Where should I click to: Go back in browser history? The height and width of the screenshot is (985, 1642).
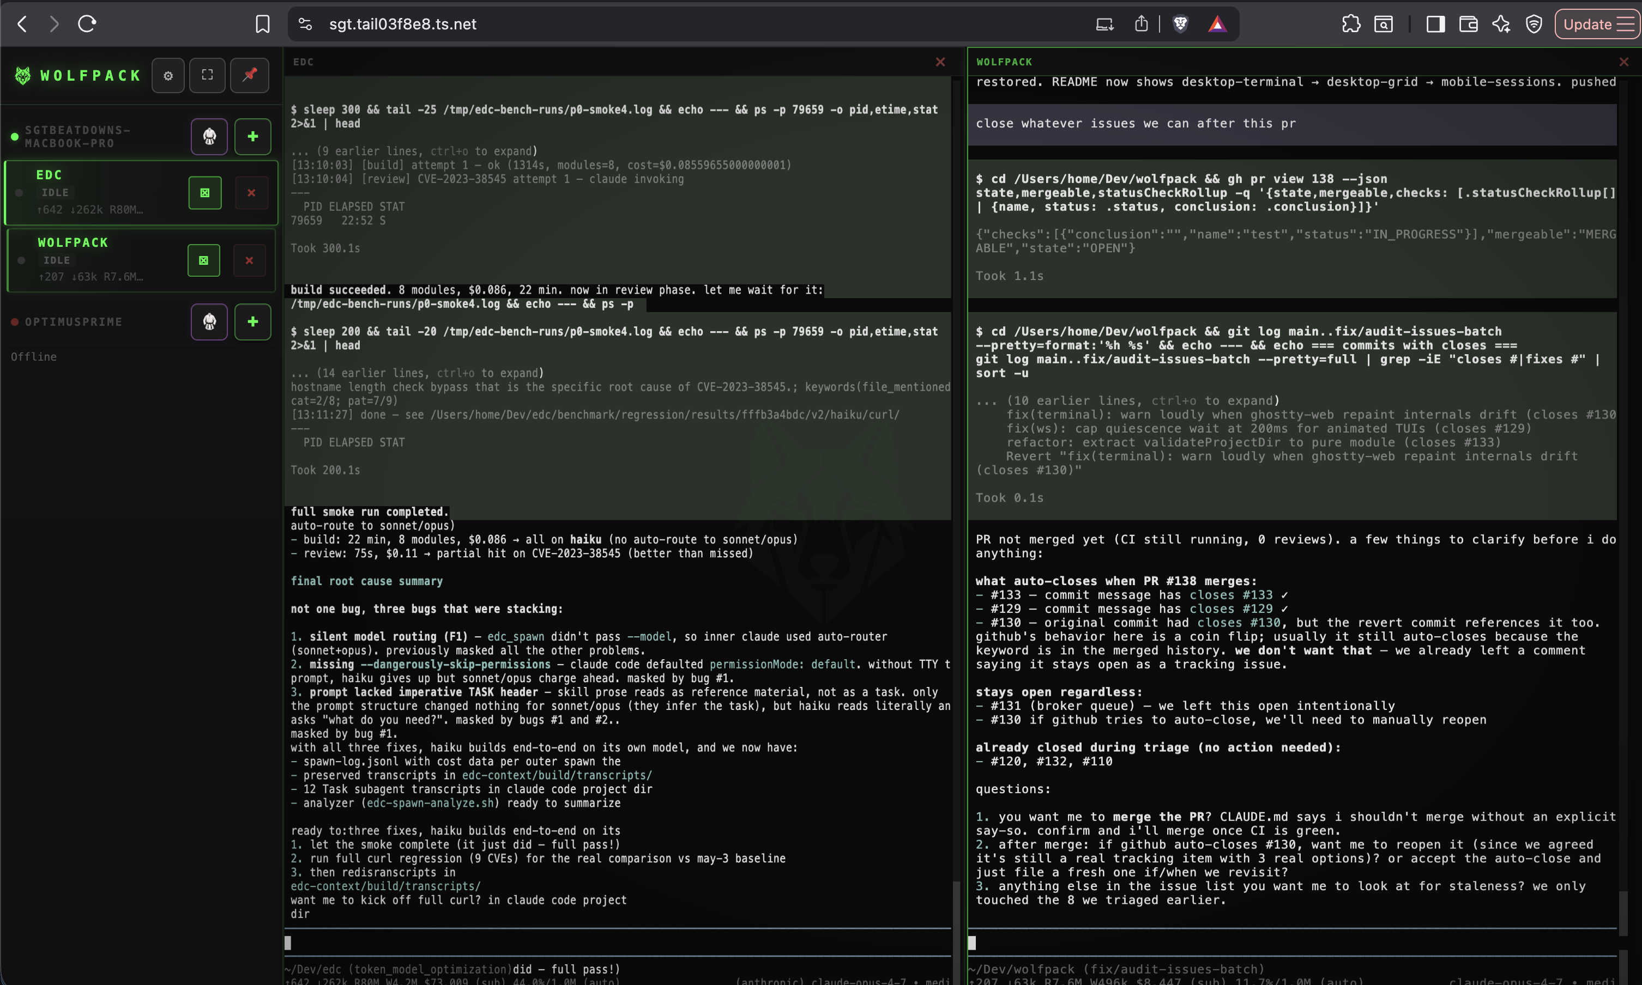pyautogui.click(x=22, y=25)
